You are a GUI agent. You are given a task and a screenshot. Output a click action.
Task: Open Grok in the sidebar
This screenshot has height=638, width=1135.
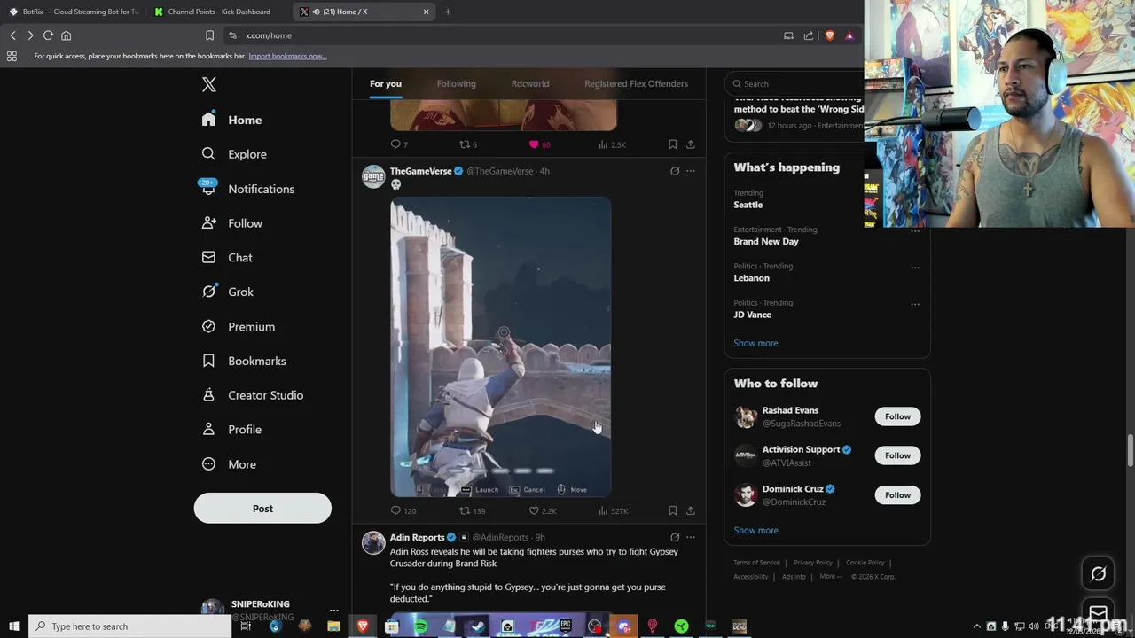[227, 292]
